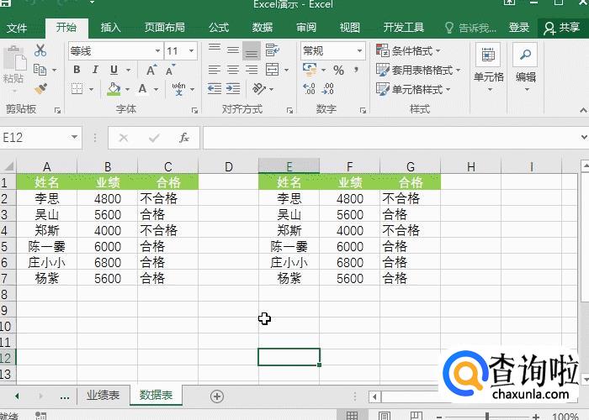The height and width of the screenshot is (420, 589).
Task: Click the 告诉我 search box
Action: (x=470, y=28)
